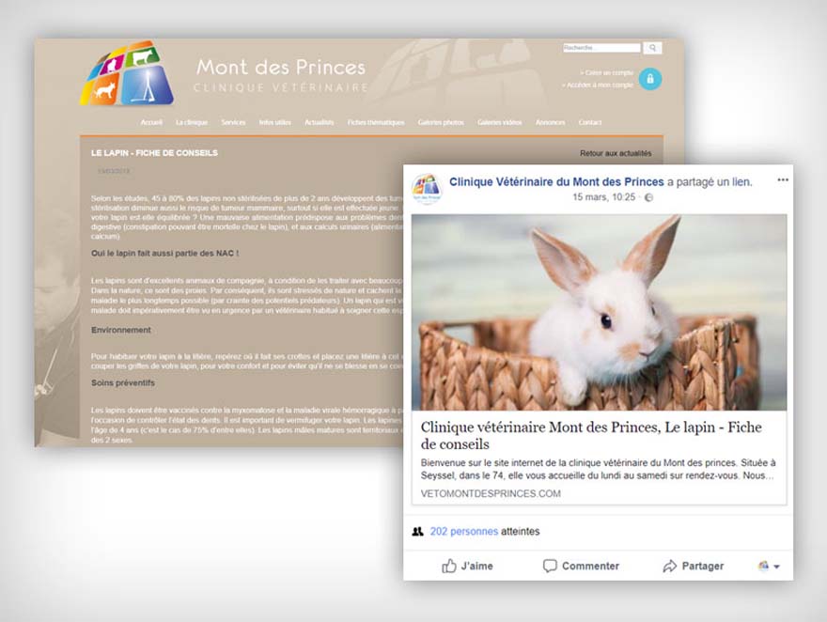Click the Mont des Princes colorful logo

[127, 73]
